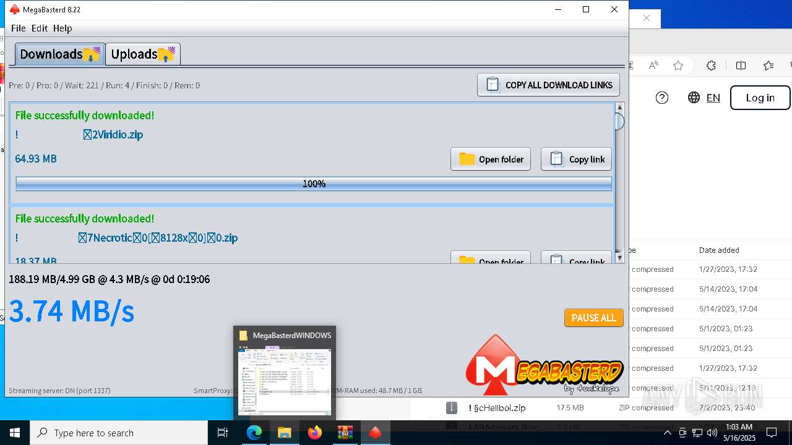Show hidden system tray icons
The height and width of the screenshot is (445, 792).
[668, 433]
